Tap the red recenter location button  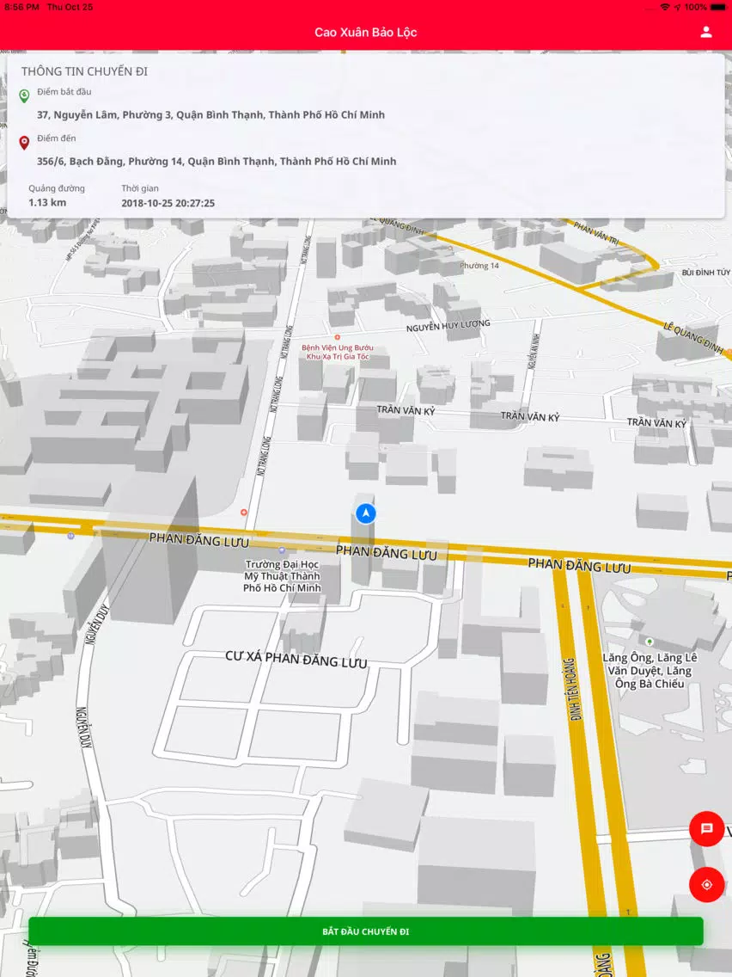706,885
